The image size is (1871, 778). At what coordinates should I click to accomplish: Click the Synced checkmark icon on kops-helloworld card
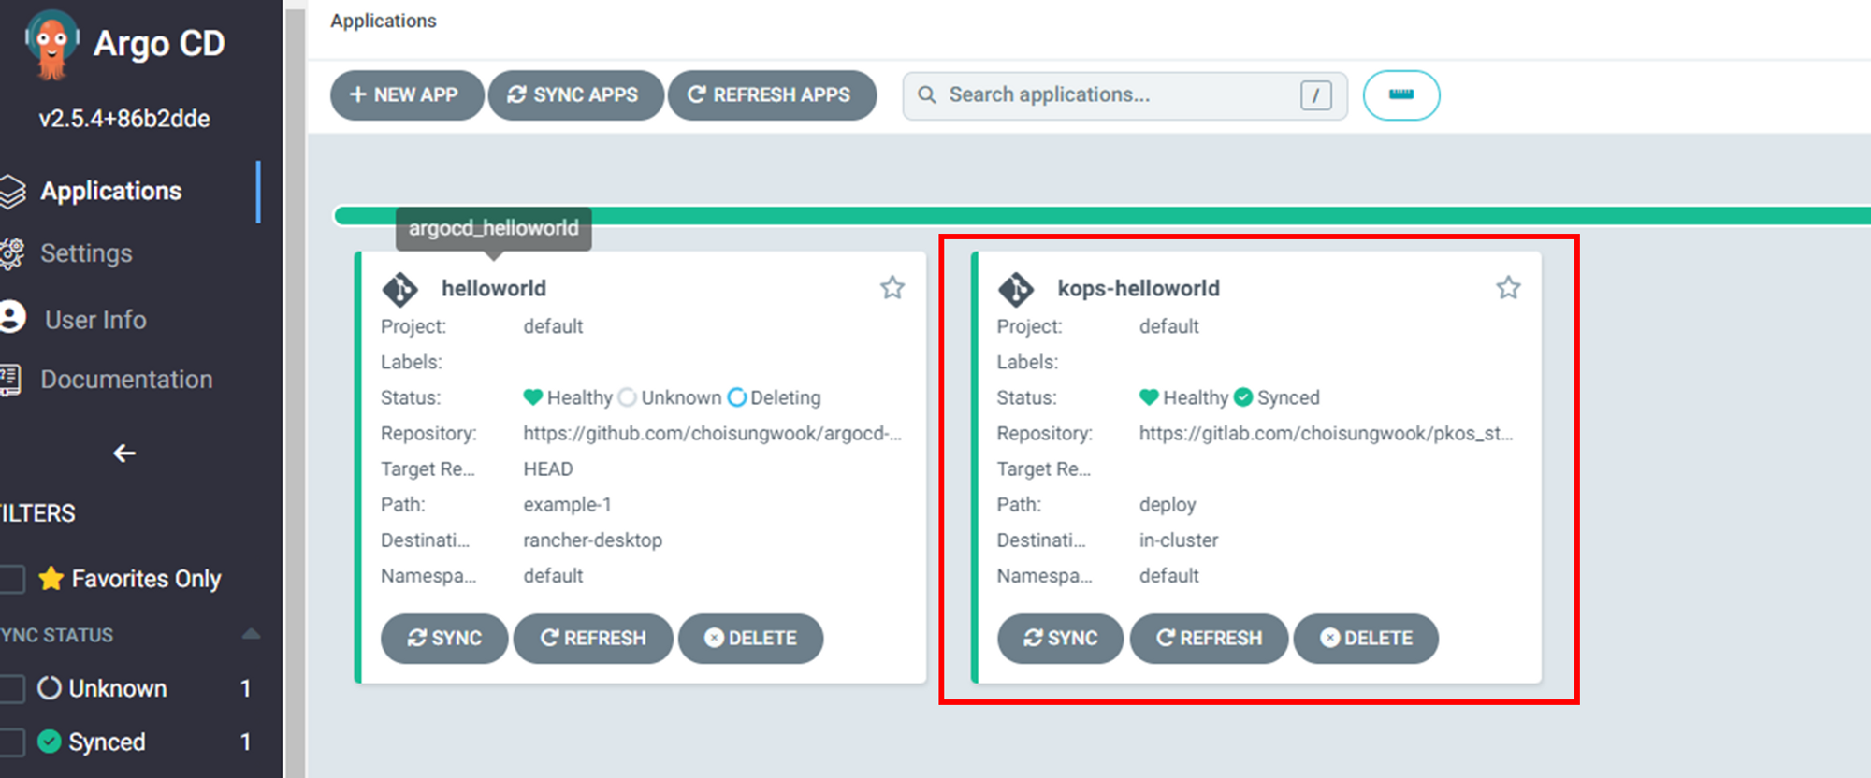(x=1243, y=397)
